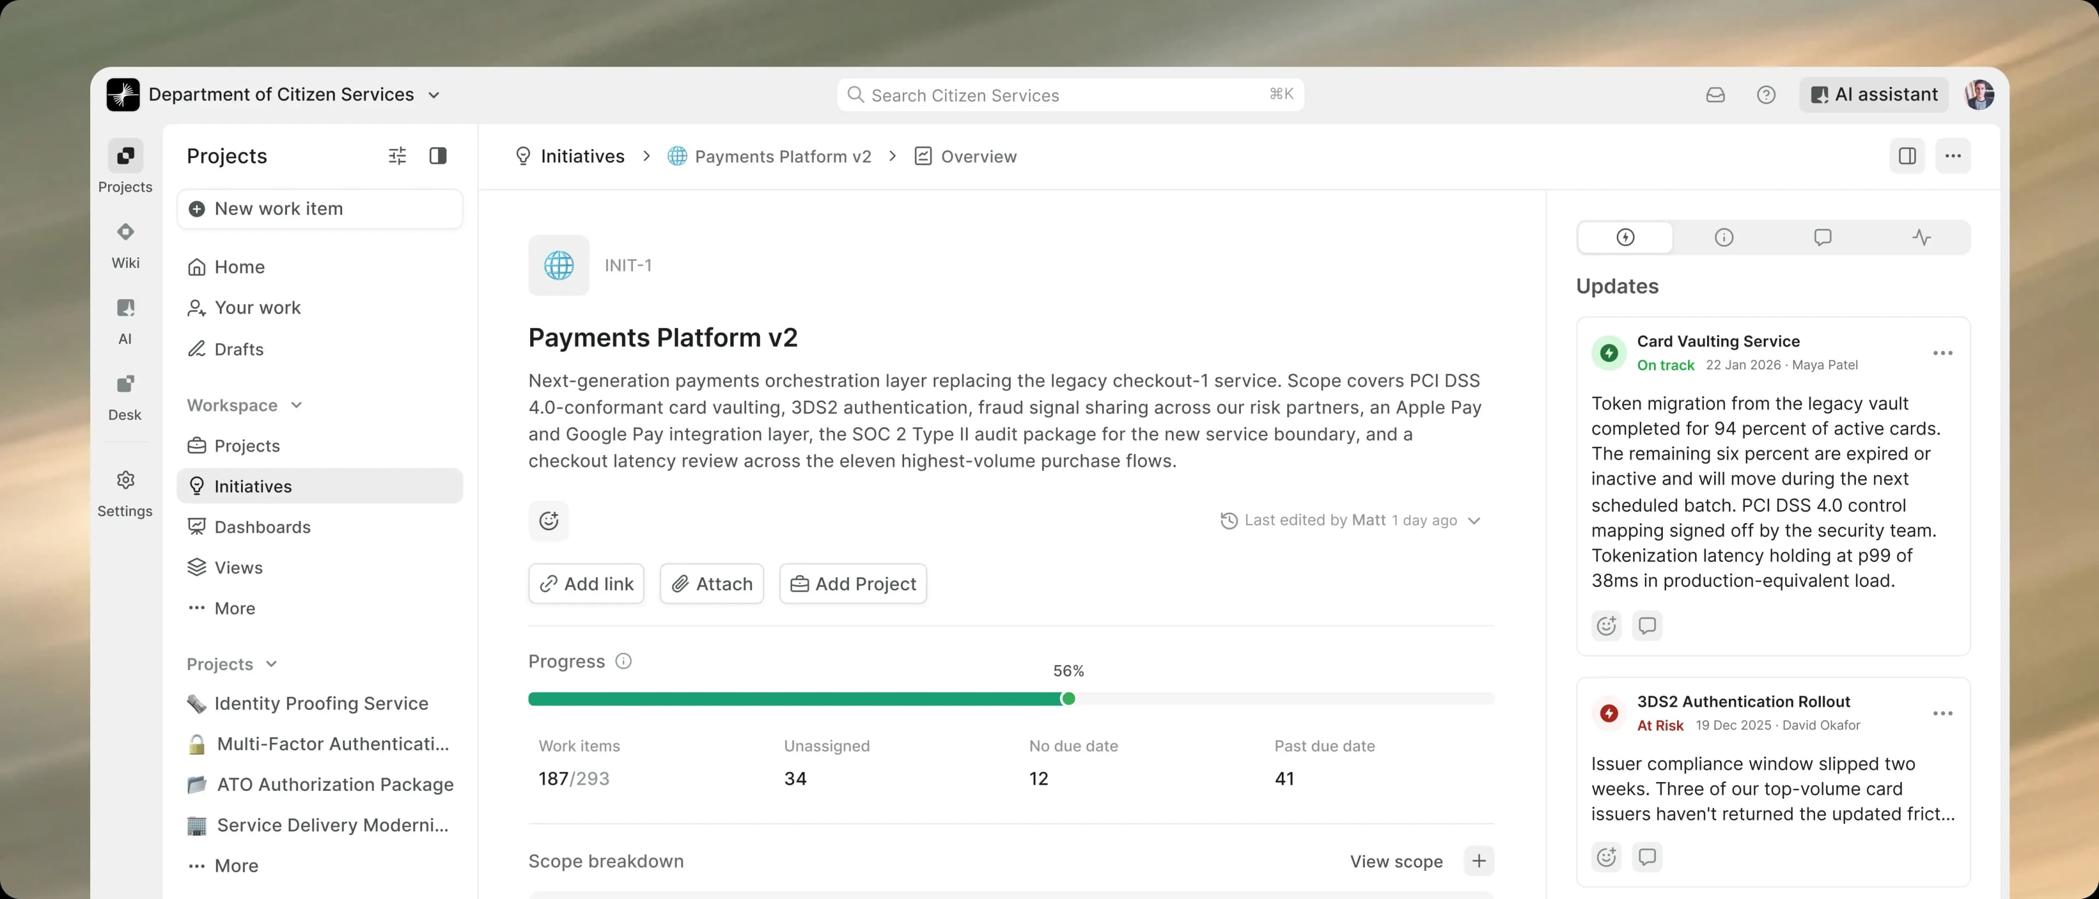Click the Attach button
The width and height of the screenshot is (2099, 899).
tap(711, 584)
